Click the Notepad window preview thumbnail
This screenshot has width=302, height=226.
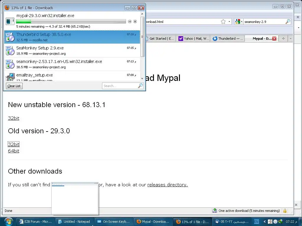[x=75, y=198]
